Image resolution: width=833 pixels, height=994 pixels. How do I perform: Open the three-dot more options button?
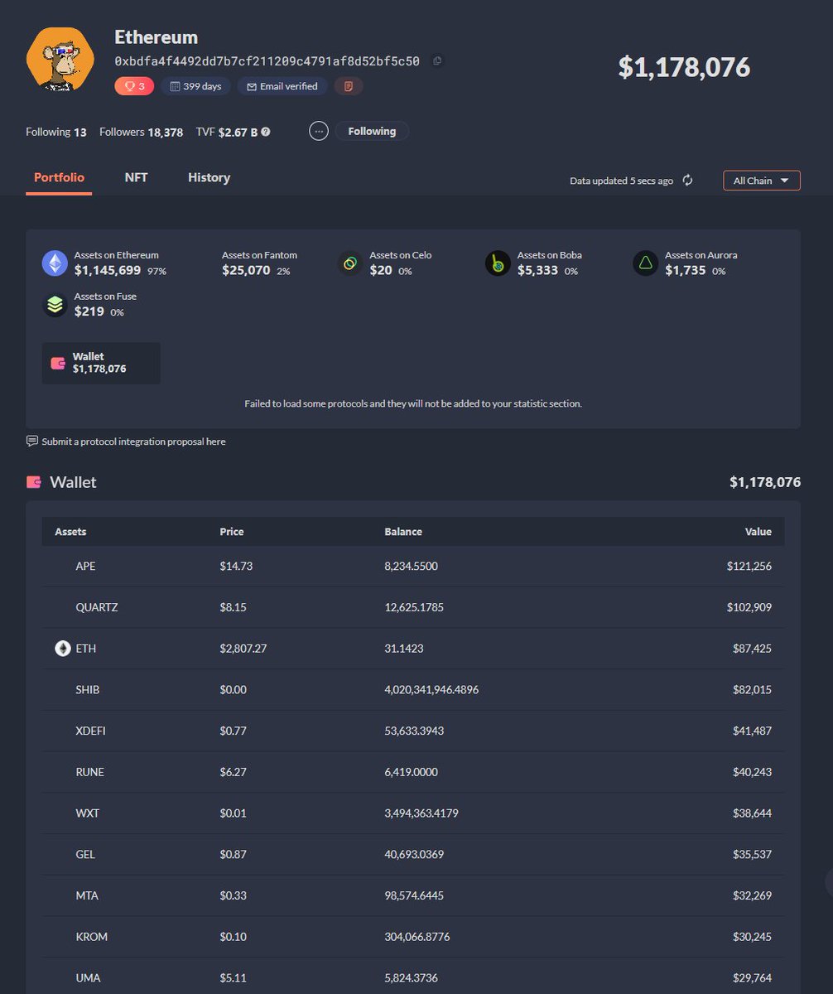click(x=319, y=131)
